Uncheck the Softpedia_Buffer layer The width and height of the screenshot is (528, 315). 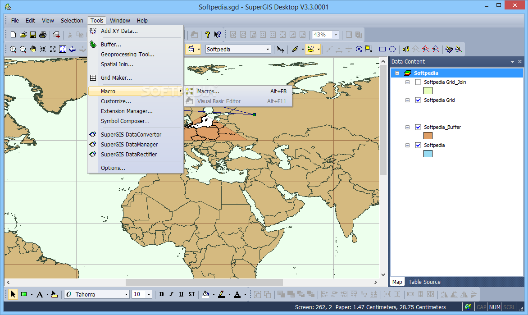coord(418,127)
